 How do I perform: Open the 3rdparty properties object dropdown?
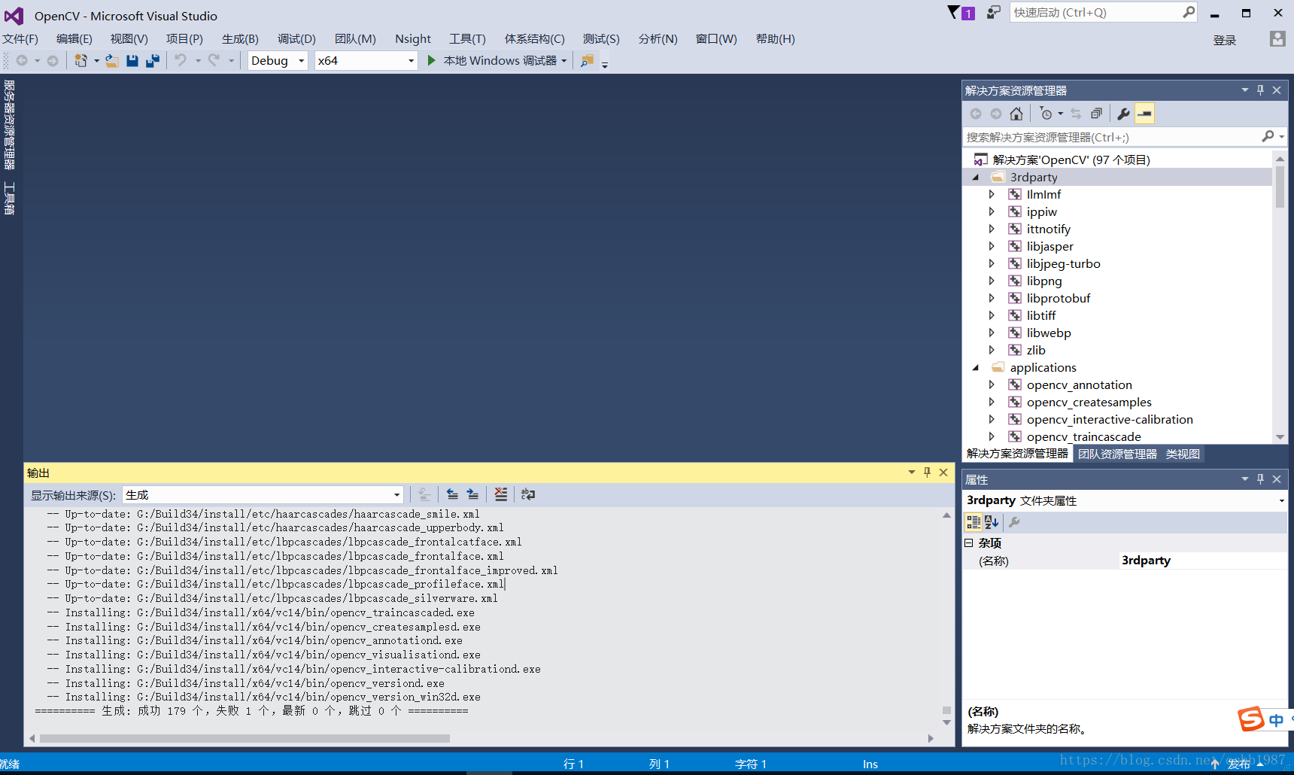[1281, 501]
